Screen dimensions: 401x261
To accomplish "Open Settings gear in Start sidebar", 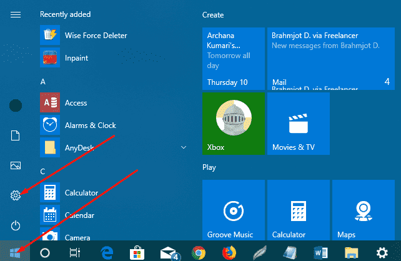I will (16, 195).
